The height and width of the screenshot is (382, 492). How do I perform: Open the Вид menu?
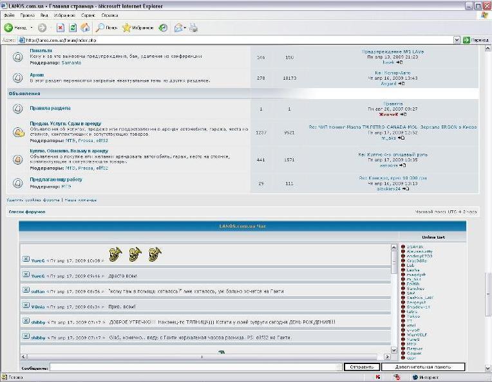44,15
